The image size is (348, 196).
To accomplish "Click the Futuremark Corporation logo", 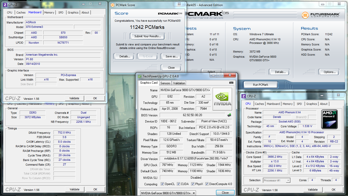I will tap(321, 15).
